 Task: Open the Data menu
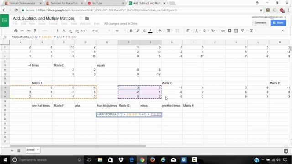pyautogui.click(x=64, y=24)
